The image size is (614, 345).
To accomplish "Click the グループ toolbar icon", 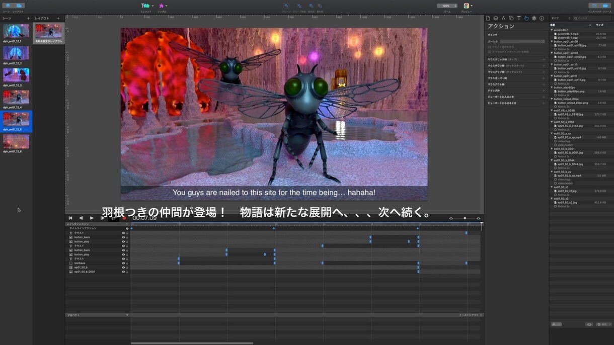I will (x=286, y=6).
